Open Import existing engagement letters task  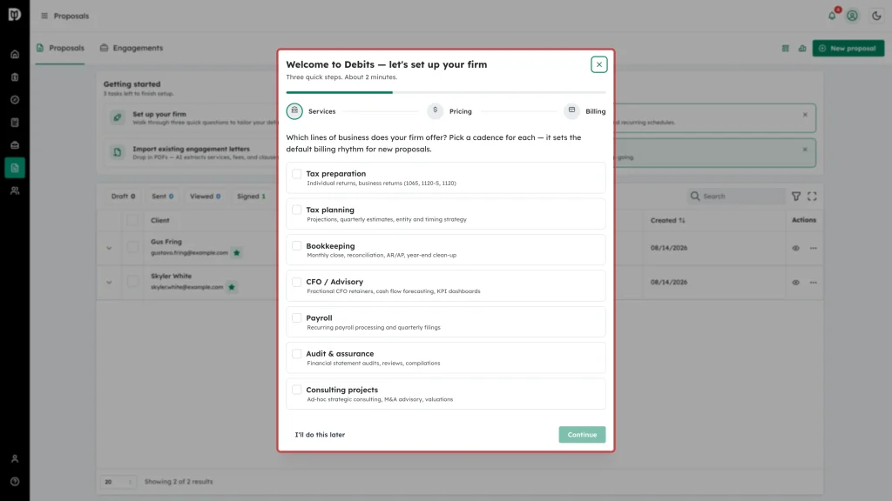click(191, 152)
